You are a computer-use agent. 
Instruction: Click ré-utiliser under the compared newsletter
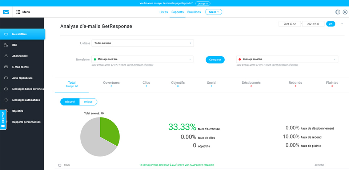(293, 65)
